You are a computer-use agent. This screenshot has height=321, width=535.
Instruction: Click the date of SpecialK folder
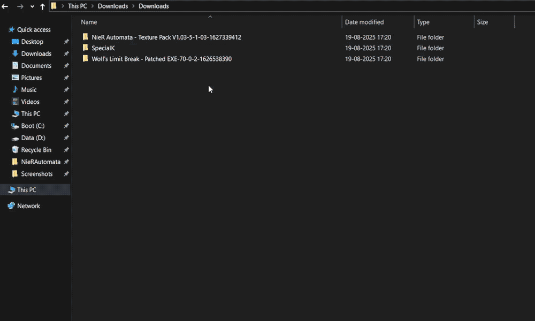[x=368, y=48]
